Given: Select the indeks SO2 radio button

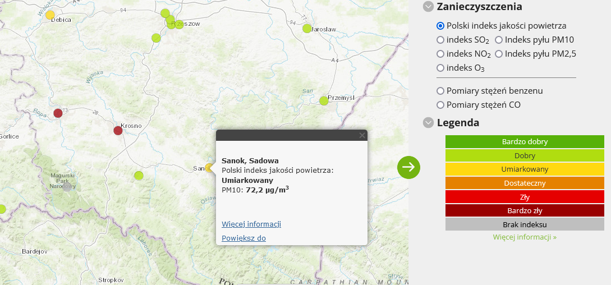Looking at the screenshot, I should click(x=440, y=40).
